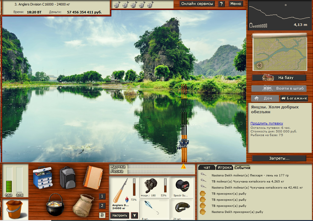This screenshot has width=313, height=221.
Task: Open help with the question mark button
Action: [221, 4]
